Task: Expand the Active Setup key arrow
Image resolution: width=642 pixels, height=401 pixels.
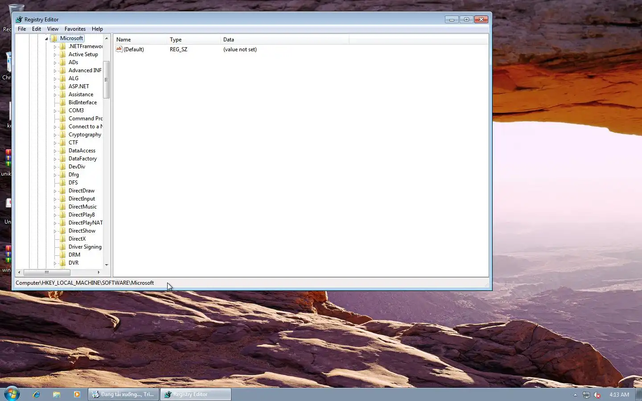Action: click(x=55, y=55)
